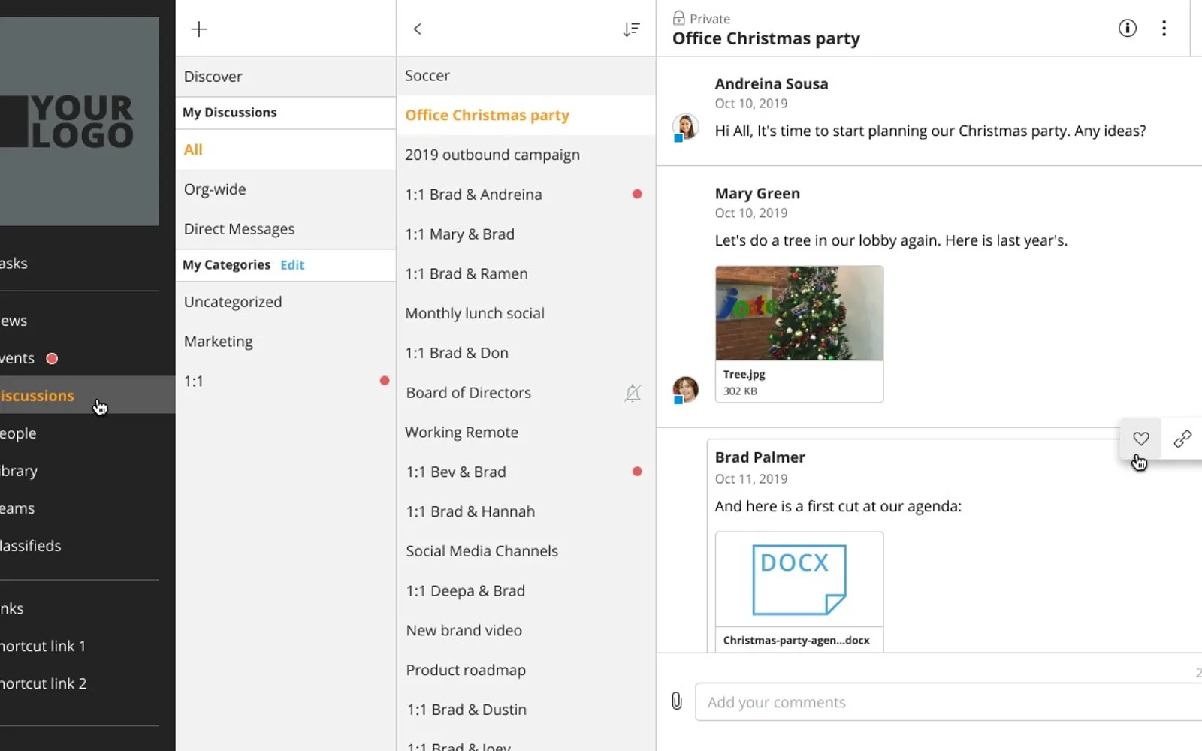Click Andreina Sousa's avatar
The image size is (1202, 751).
[x=685, y=128]
